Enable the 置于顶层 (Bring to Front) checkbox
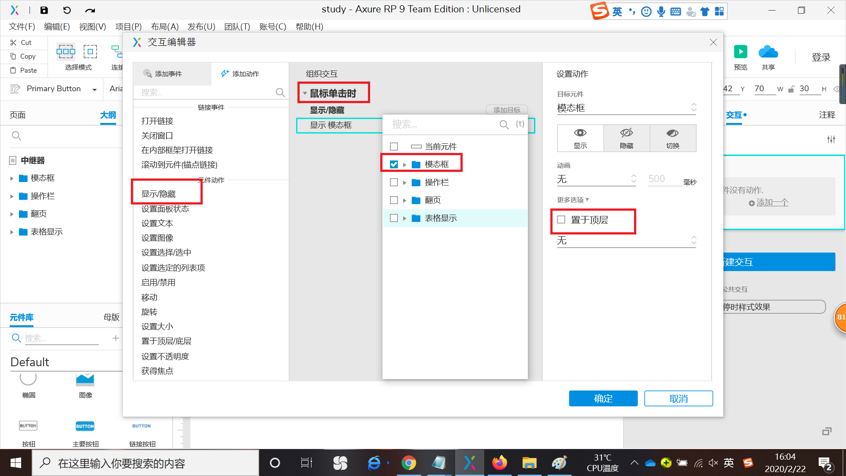 [561, 219]
